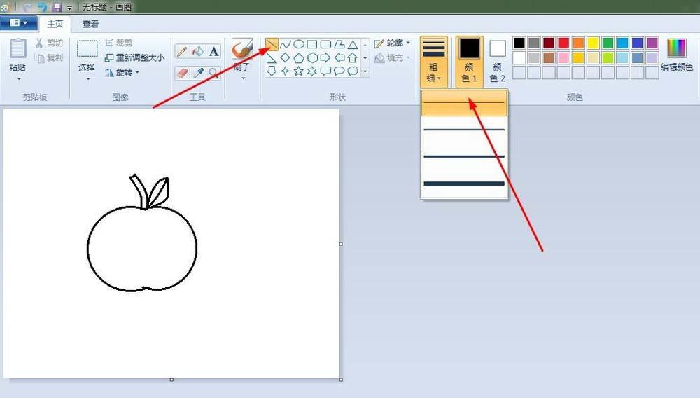This screenshot has height=398, width=700.
Task: Choose the Oval shape
Action: click(299, 44)
